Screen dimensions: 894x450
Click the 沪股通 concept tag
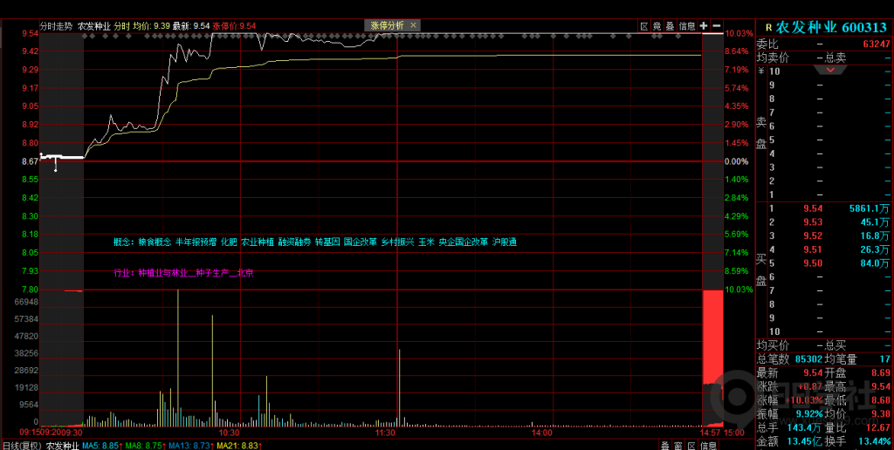tap(505, 242)
